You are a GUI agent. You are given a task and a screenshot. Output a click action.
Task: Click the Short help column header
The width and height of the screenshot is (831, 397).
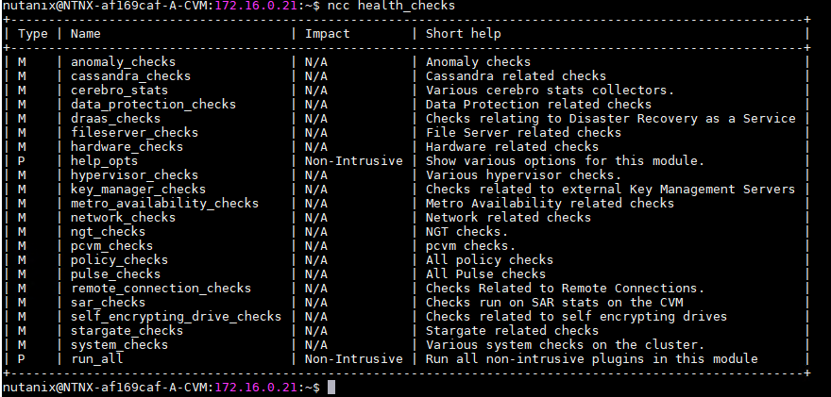coord(464,34)
